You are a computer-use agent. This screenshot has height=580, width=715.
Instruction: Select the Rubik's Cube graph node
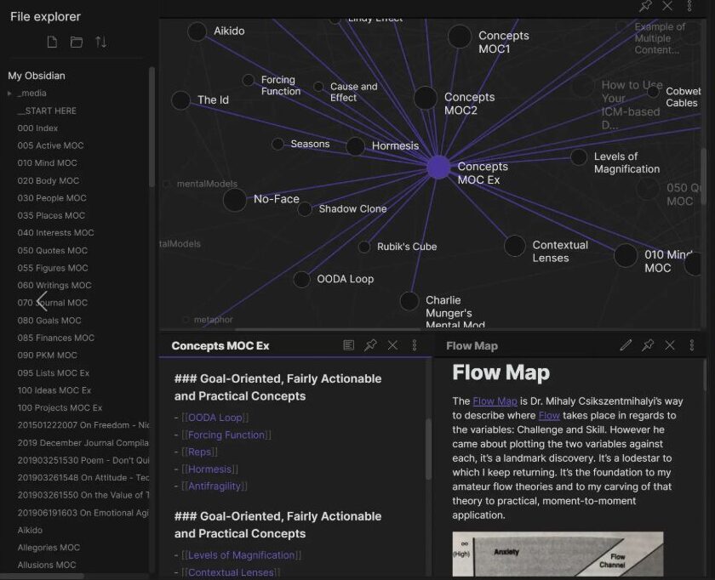click(364, 247)
